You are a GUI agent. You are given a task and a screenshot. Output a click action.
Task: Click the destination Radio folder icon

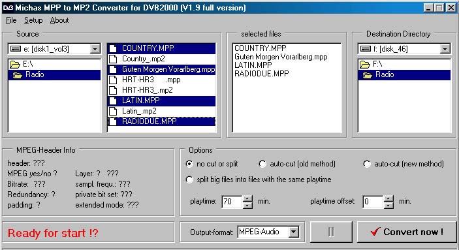pos(368,75)
